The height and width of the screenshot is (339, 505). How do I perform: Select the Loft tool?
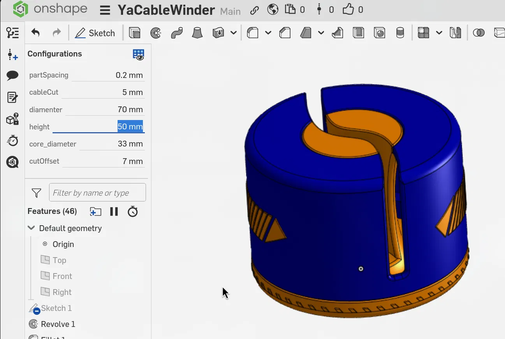coord(197,33)
